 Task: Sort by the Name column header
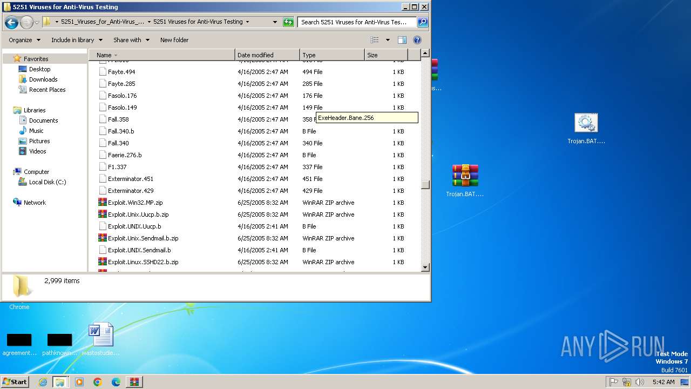(162, 55)
